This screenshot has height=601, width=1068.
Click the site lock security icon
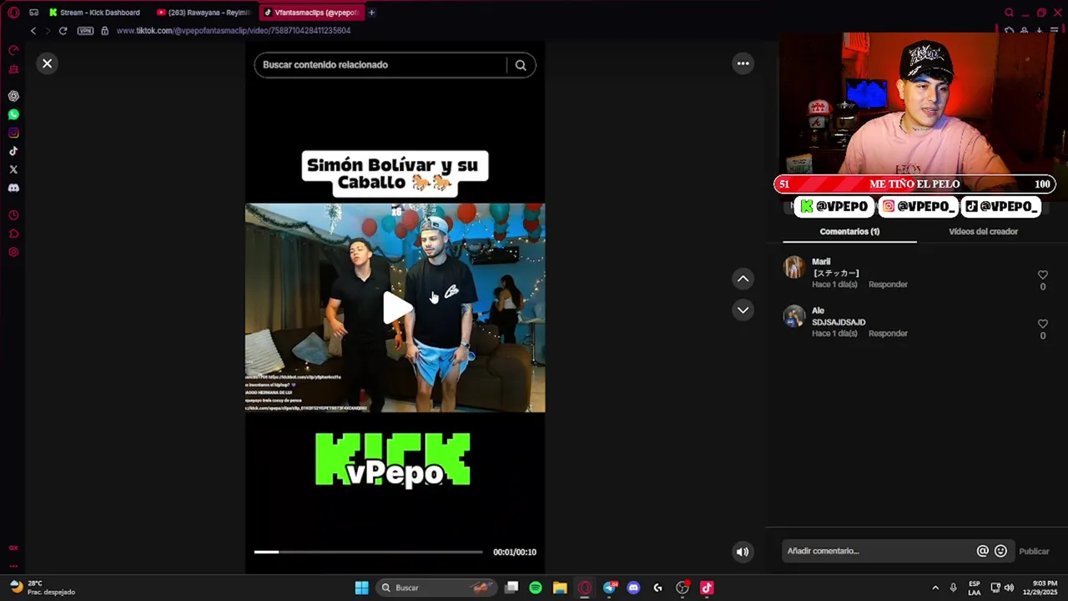[x=104, y=31]
